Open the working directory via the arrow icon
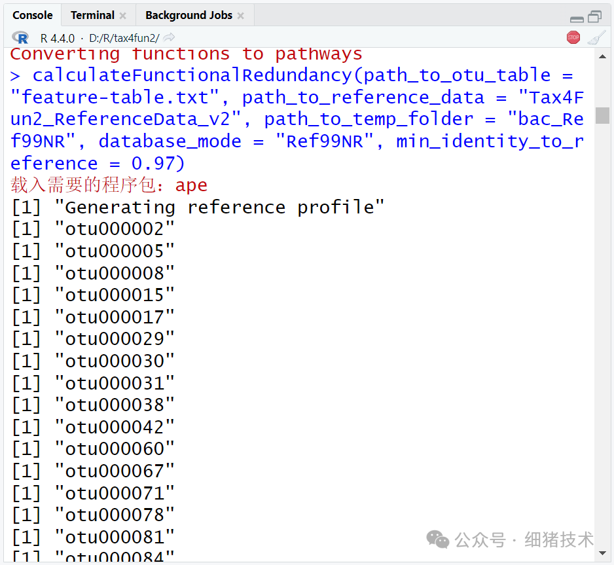Image resolution: width=614 pixels, height=565 pixels. tap(169, 37)
